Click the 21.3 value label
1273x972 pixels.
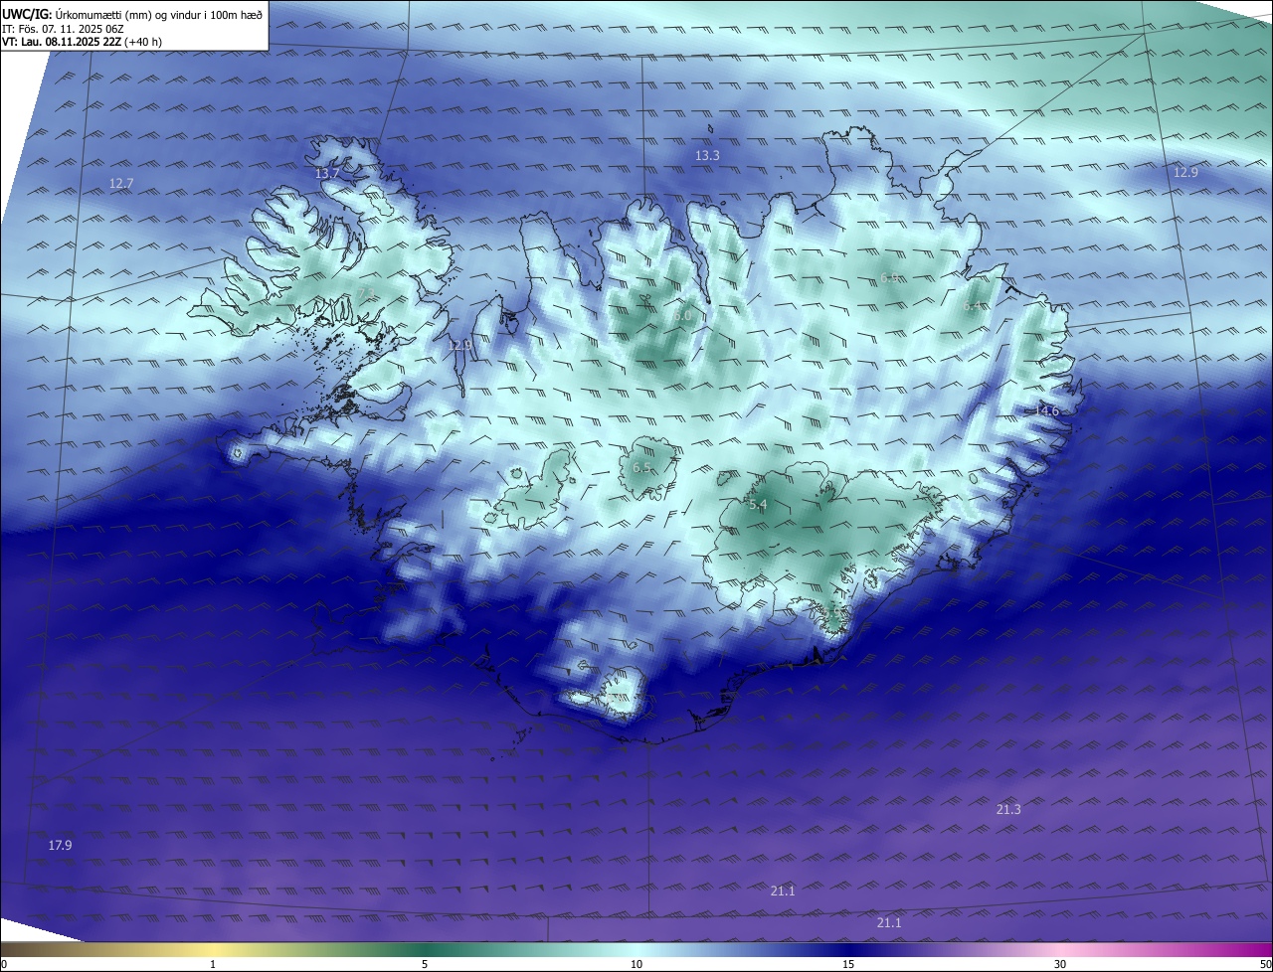[x=1008, y=810]
